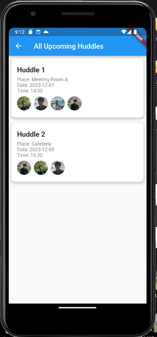
Task: Select fourth participant avatar in Huddle 1
Action: tap(74, 103)
